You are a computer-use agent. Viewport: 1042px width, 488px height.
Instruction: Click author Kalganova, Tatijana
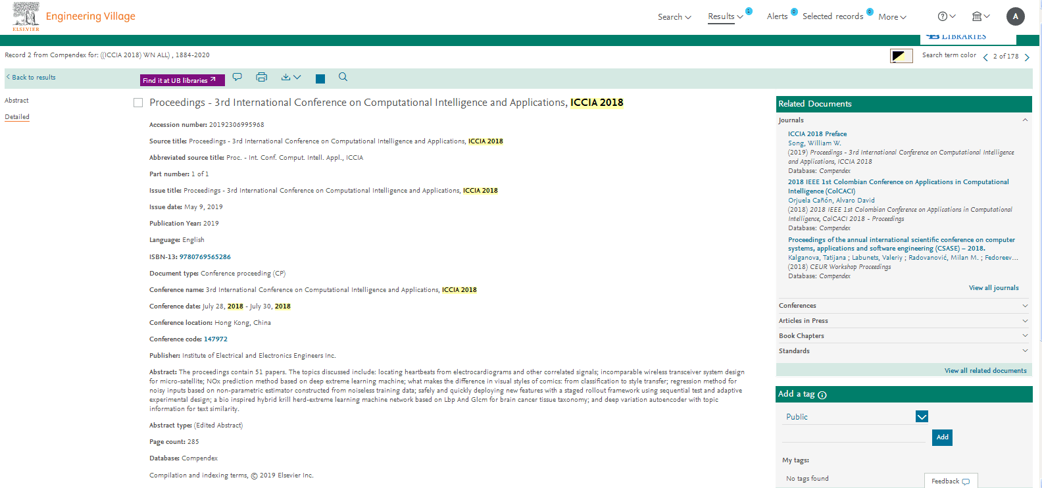817,258
